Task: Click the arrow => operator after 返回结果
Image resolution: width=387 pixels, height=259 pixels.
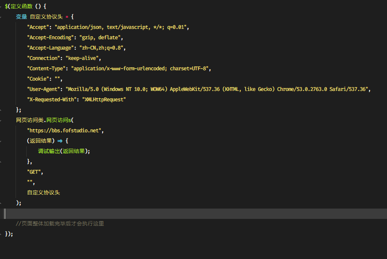Action: point(60,141)
